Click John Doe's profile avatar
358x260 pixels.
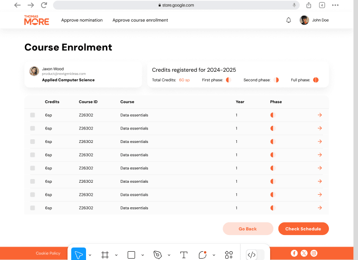click(x=304, y=20)
